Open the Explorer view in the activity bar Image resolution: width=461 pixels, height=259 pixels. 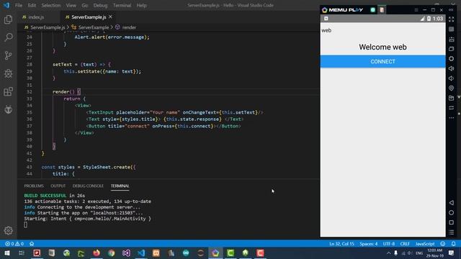pos(8,19)
